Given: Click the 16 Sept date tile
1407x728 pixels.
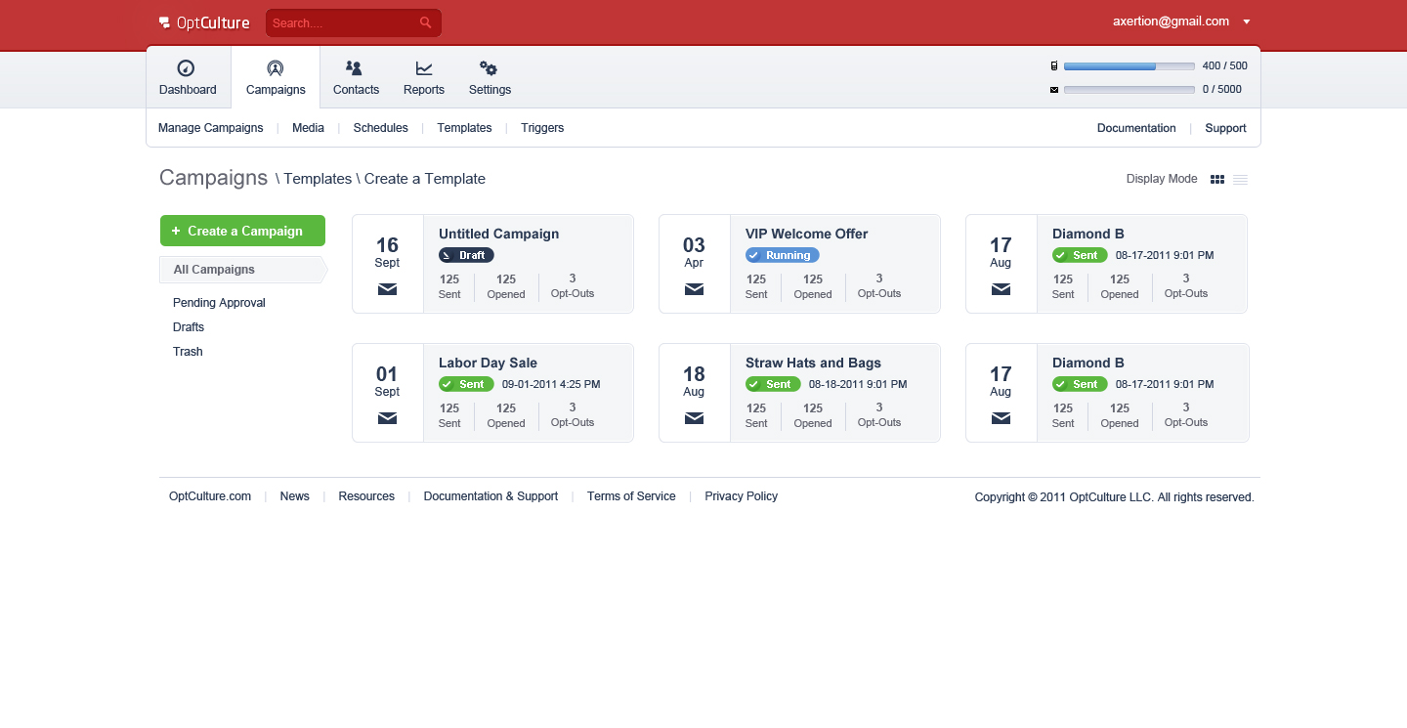Looking at the screenshot, I should (x=387, y=264).
